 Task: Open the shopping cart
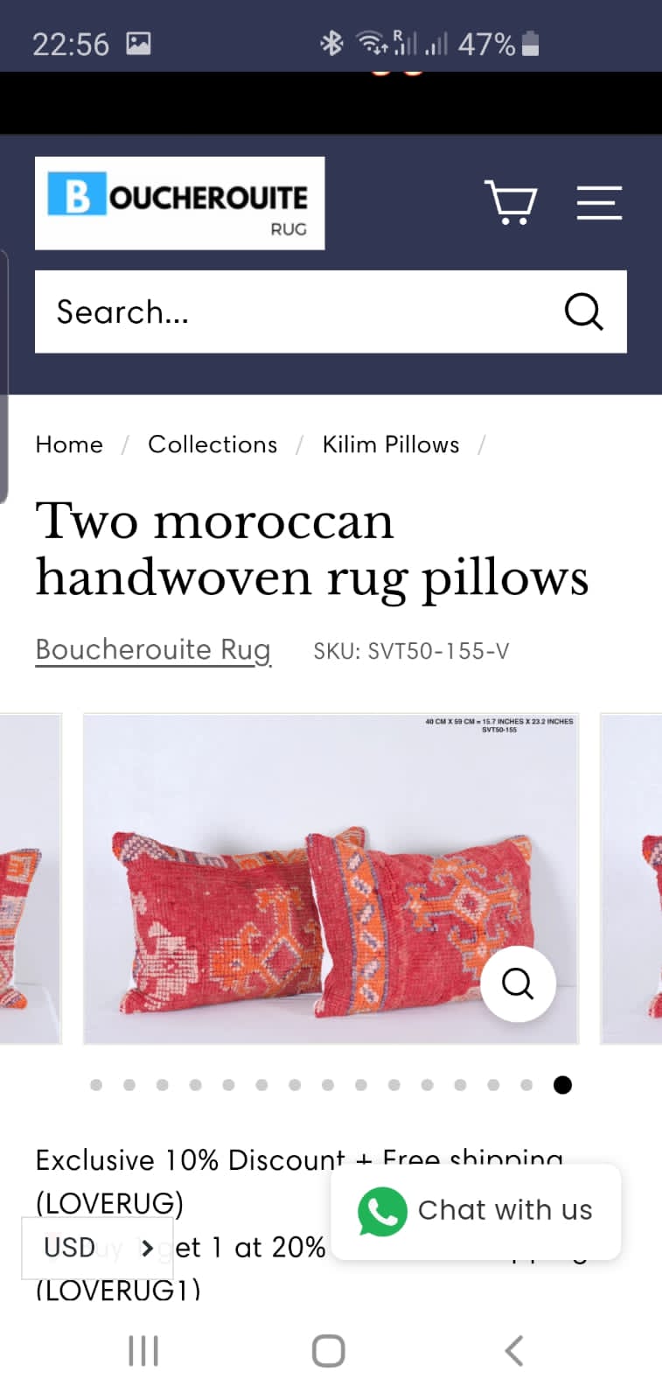(x=511, y=203)
